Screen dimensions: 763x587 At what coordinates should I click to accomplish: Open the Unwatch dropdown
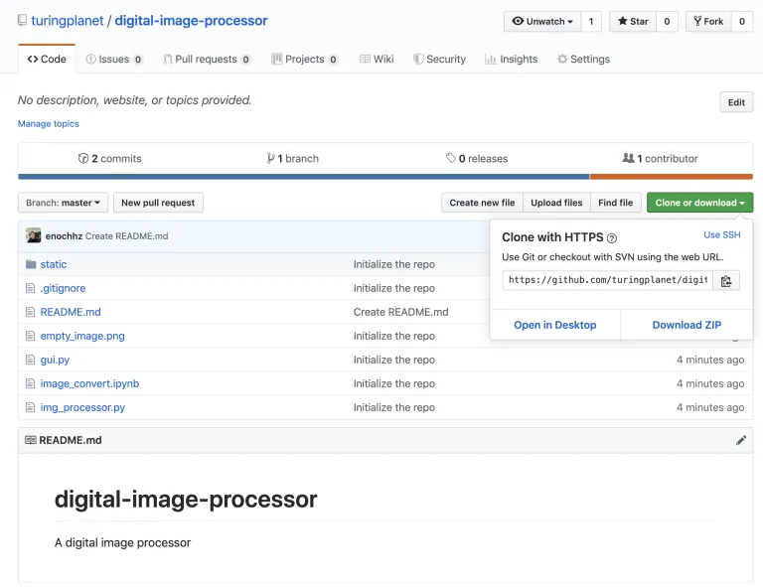tap(542, 22)
